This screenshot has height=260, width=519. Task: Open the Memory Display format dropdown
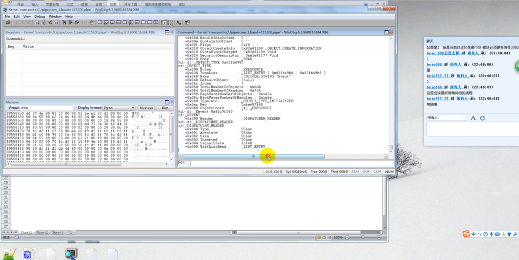point(119,108)
